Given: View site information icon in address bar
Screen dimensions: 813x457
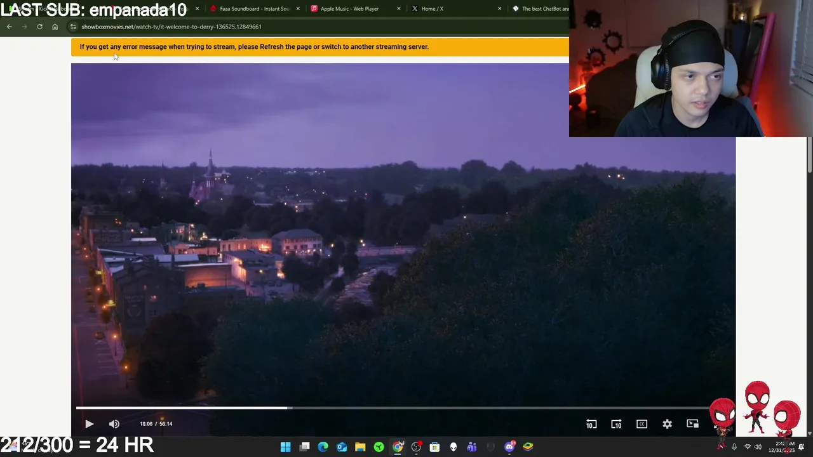Looking at the screenshot, I should [73, 27].
